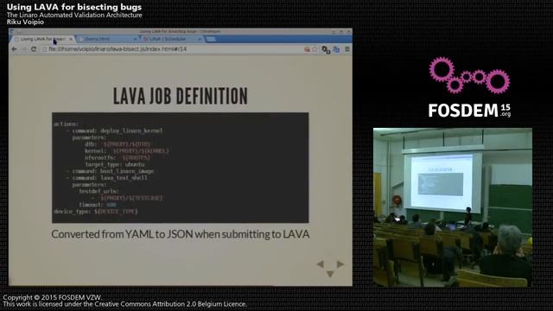Image resolution: width=553 pixels, height=311 pixels.
Task: Click 'The Linaro Automated Validation Architecture' subtitle
Action: click(74, 15)
